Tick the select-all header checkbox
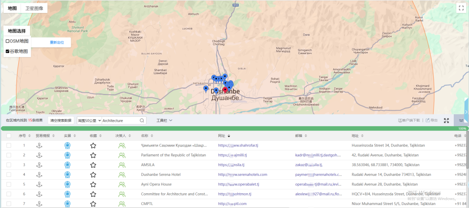469x208 pixels. click(9, 136)
